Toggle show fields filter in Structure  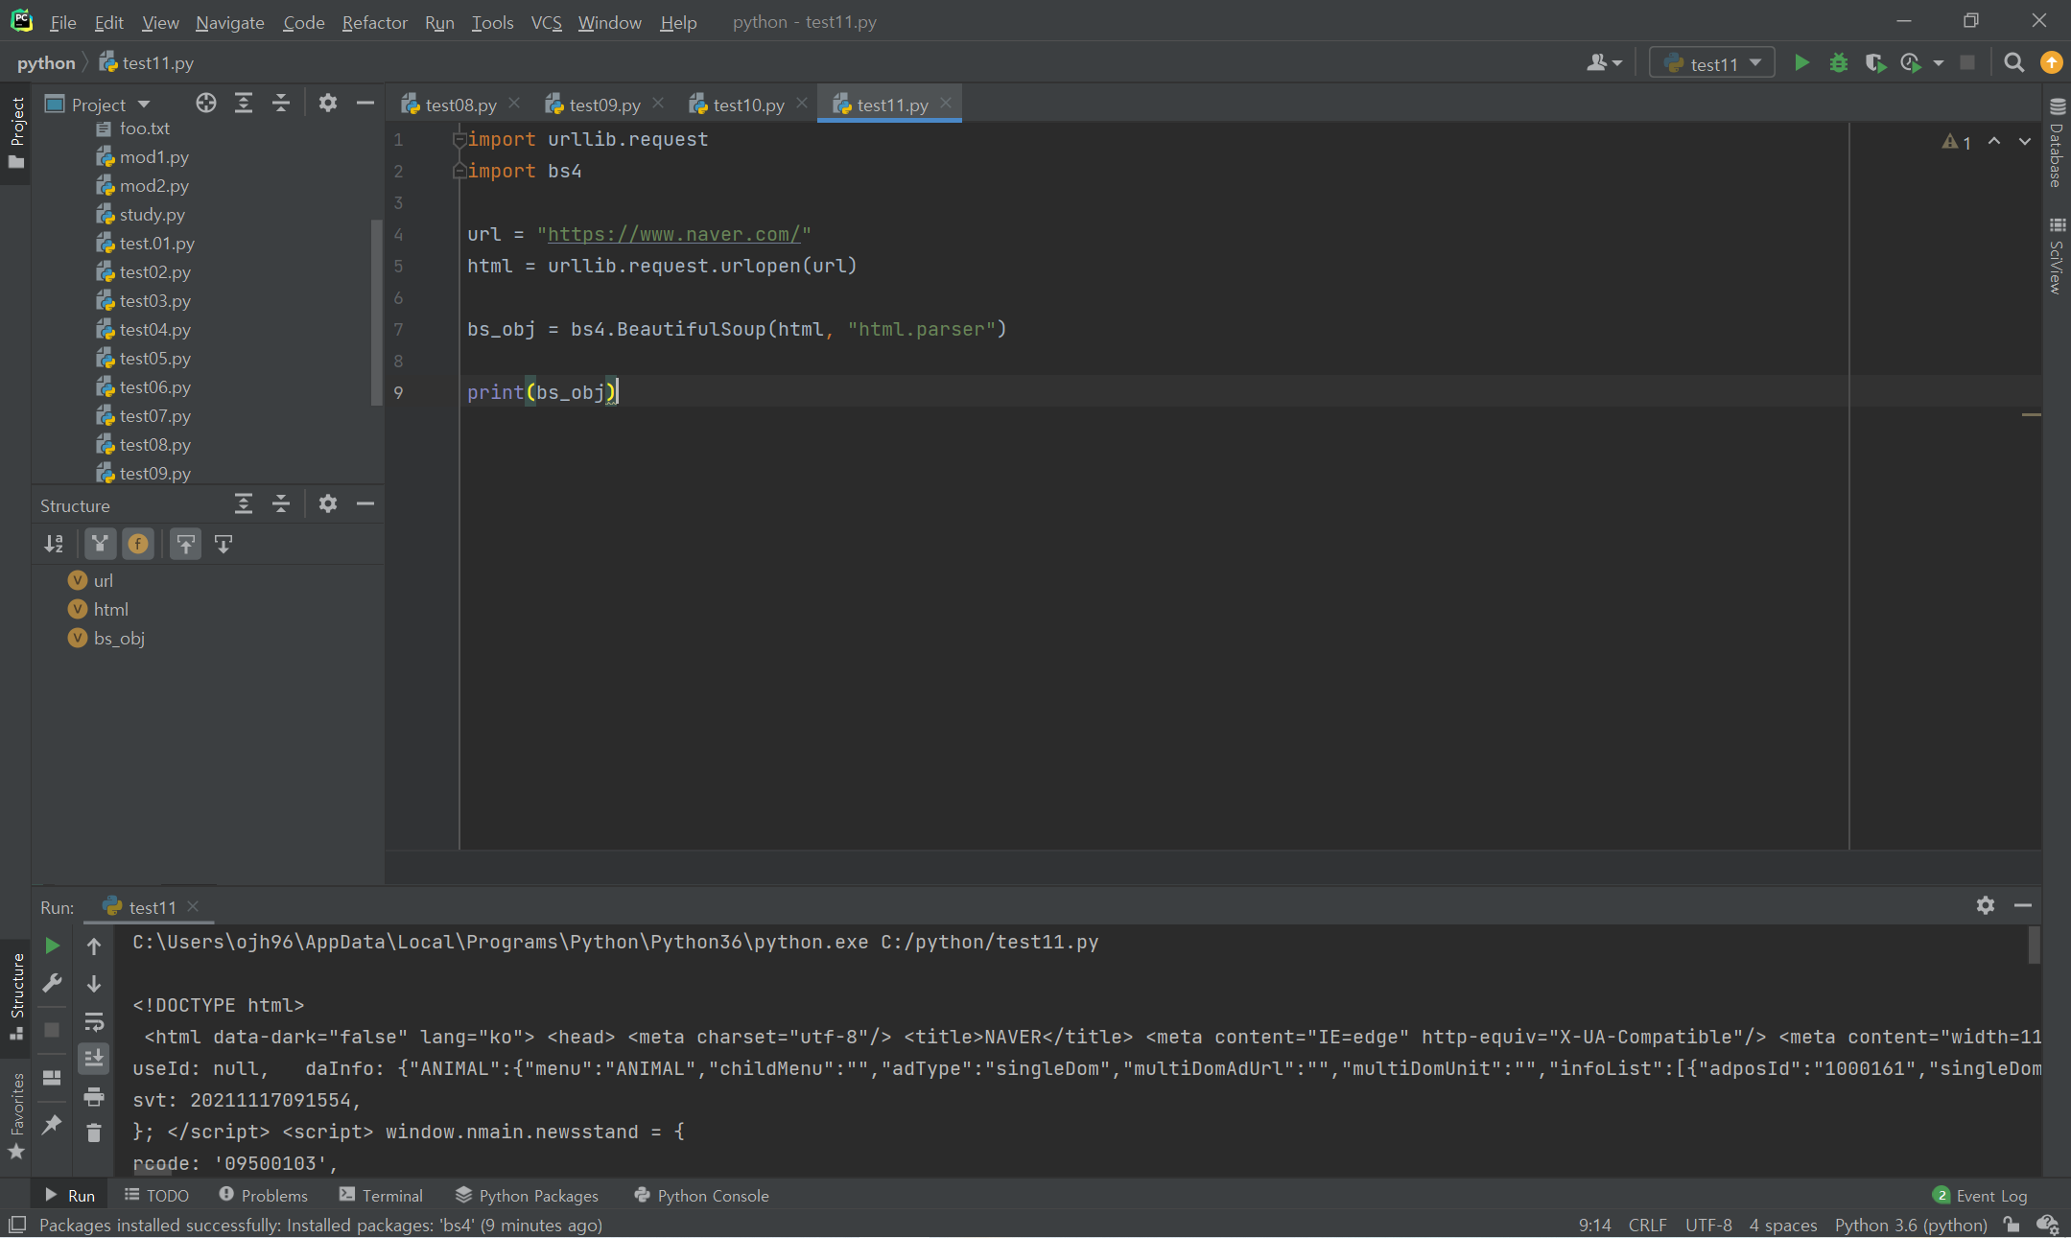[138, 545]
